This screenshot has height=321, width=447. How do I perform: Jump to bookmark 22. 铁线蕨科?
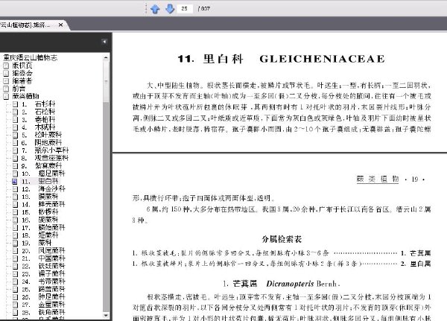tap(43, 266)
